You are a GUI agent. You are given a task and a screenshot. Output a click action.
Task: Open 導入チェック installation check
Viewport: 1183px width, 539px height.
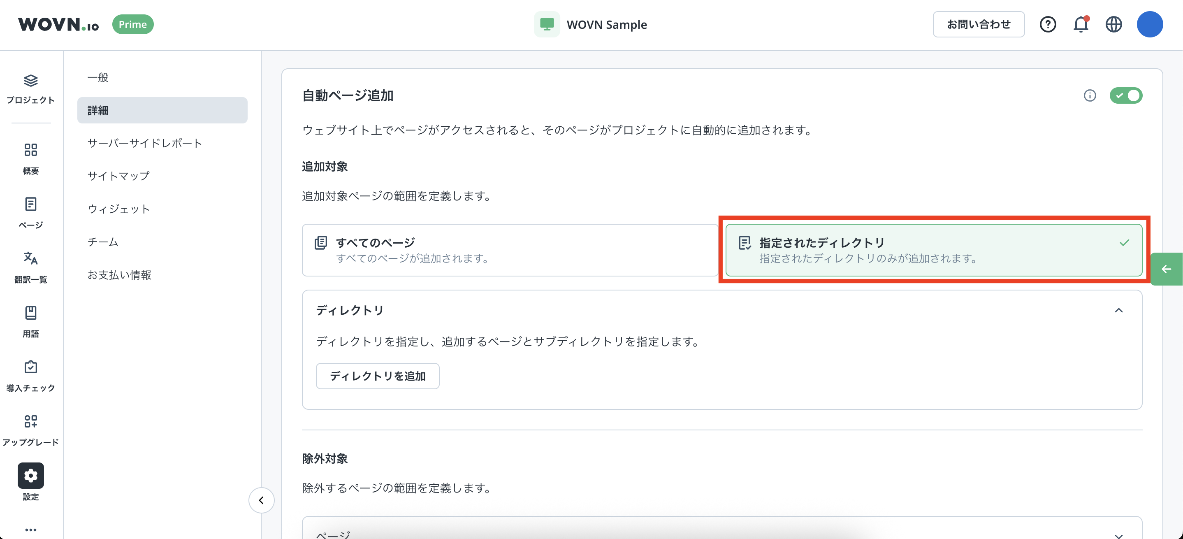(30, 367)
